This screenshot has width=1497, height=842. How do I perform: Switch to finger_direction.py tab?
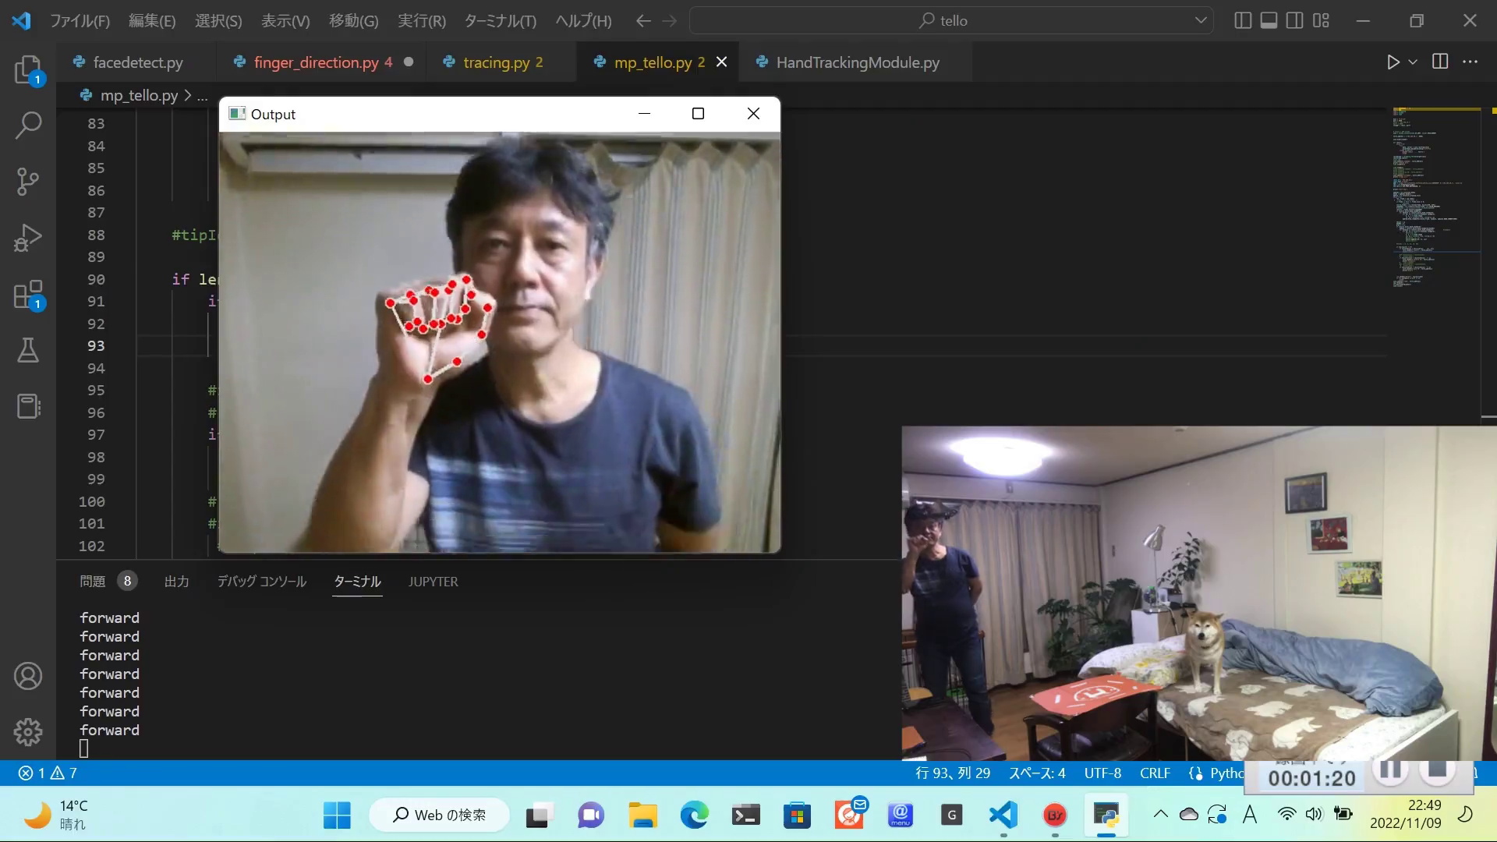(x=321, y=62)
